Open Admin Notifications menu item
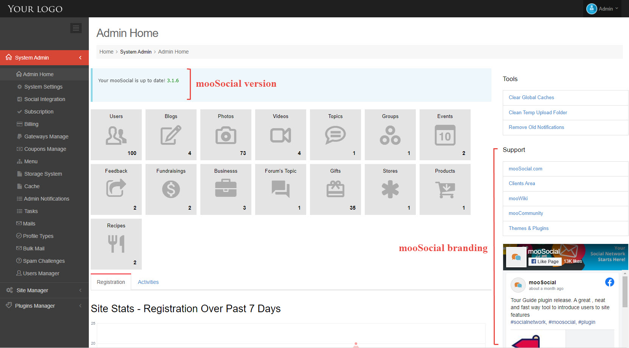Screen dimensions: 629x348 (44, 199)
